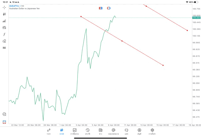
Task: Open the indicators (f) menu
Action: [x=4, y=34]
